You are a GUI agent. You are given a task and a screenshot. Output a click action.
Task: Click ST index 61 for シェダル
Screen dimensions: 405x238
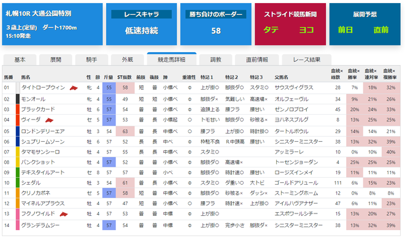coord(125,183)
